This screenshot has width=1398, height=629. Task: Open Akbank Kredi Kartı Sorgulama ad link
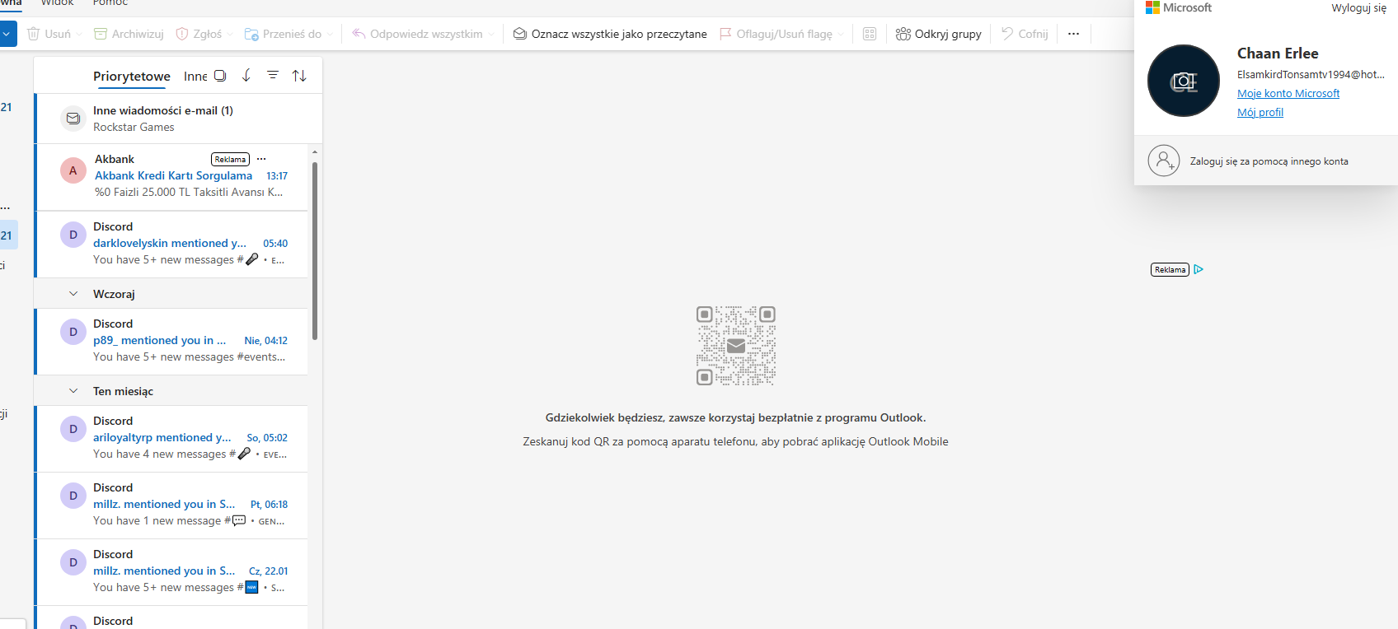point(173,175)
